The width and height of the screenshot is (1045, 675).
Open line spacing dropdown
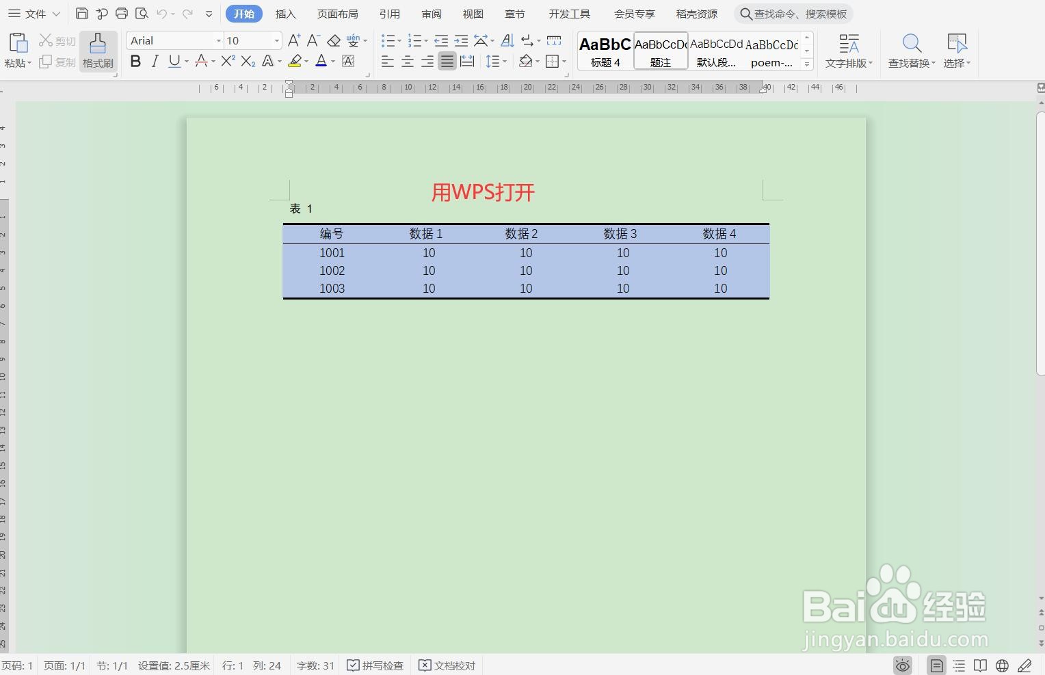tap(505, 62)
